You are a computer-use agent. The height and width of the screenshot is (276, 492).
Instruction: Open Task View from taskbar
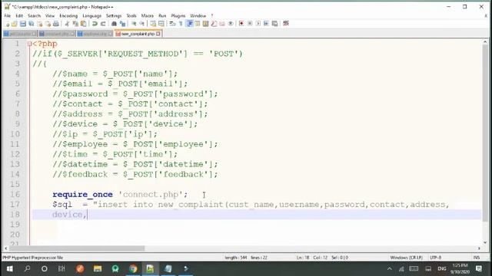[x=61, y=269]
